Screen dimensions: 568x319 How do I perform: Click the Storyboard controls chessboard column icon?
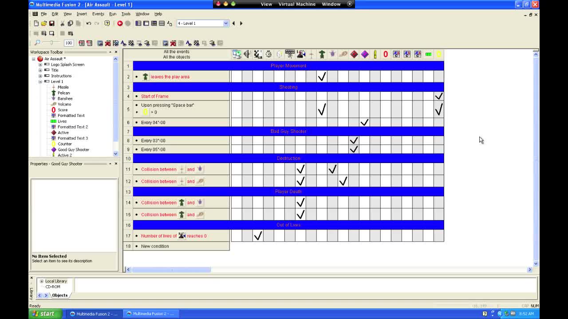point(258,54)
